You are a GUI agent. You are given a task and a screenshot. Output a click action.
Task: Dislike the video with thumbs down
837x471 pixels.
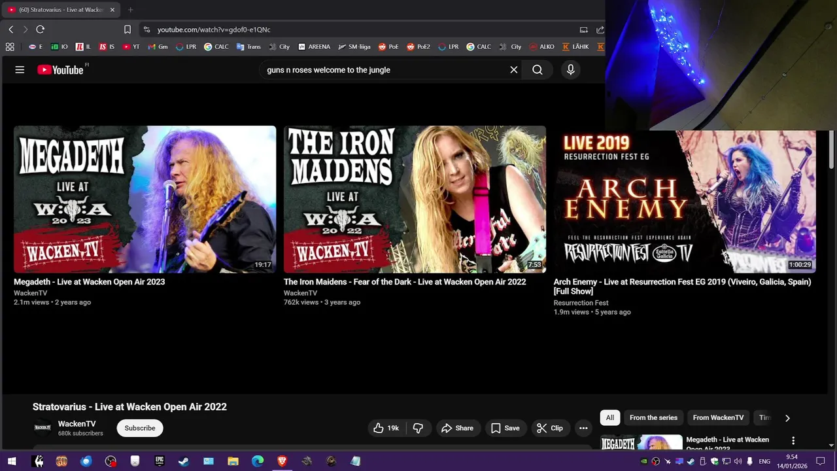point(418,428)
